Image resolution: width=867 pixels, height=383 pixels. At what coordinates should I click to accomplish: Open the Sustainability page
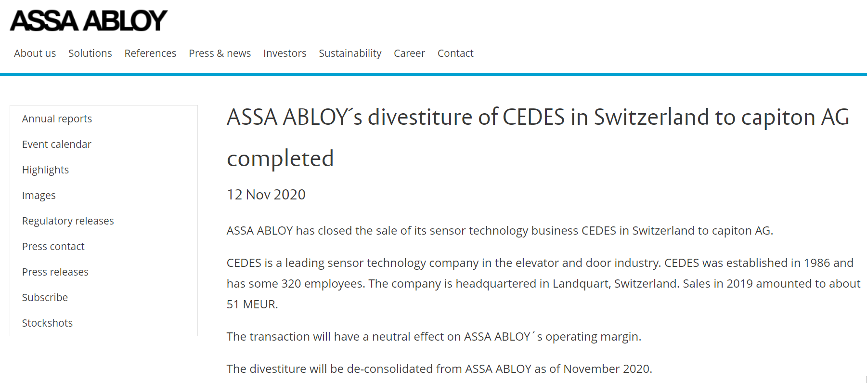point(350,53)
